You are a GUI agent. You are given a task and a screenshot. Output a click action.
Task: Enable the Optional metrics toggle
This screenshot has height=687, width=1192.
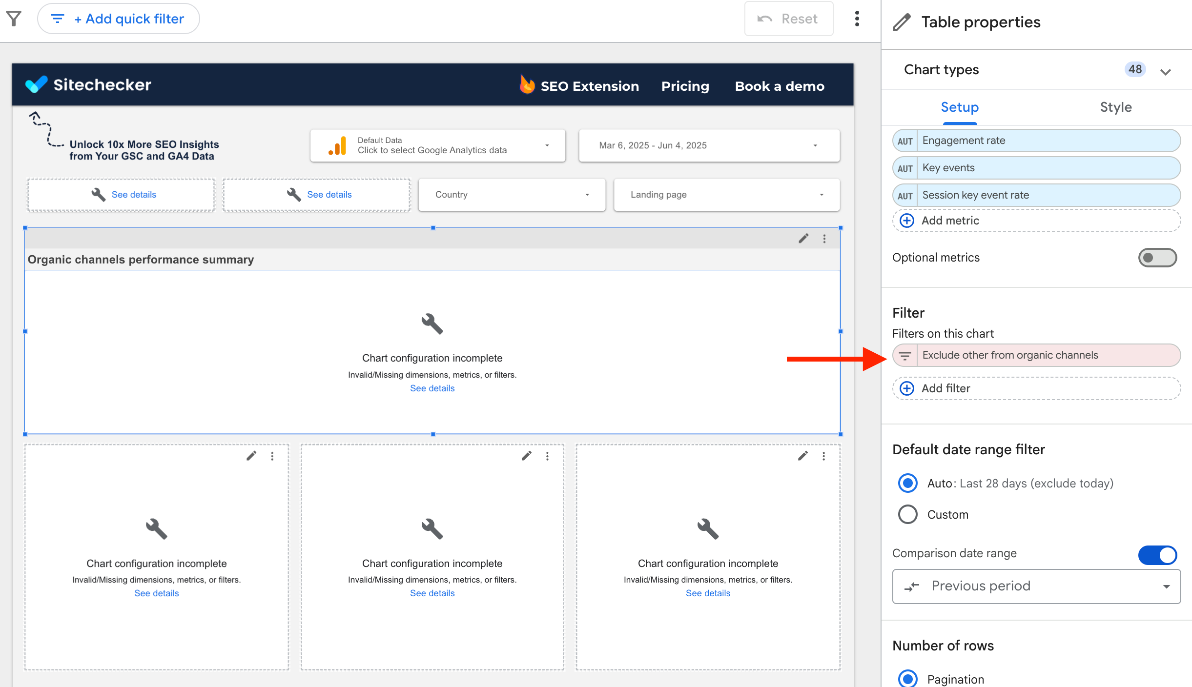[1157, 258]
